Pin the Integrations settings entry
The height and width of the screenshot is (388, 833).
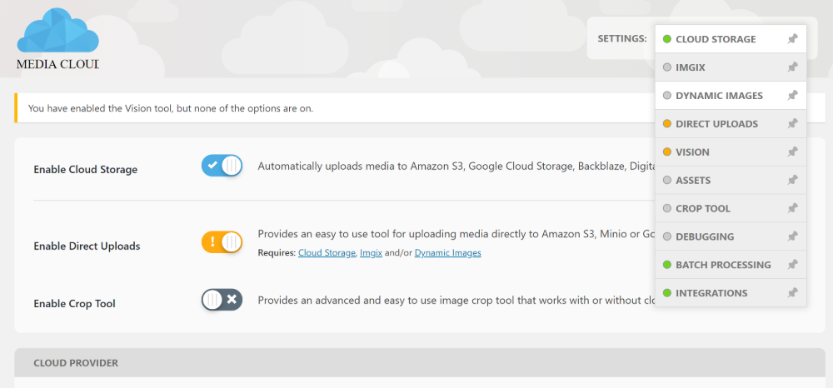coord(792,292)
